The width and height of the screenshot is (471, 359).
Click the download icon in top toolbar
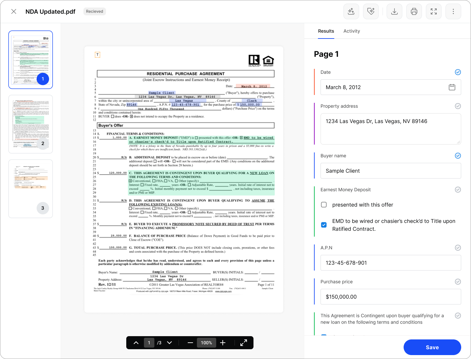[394, 12]
